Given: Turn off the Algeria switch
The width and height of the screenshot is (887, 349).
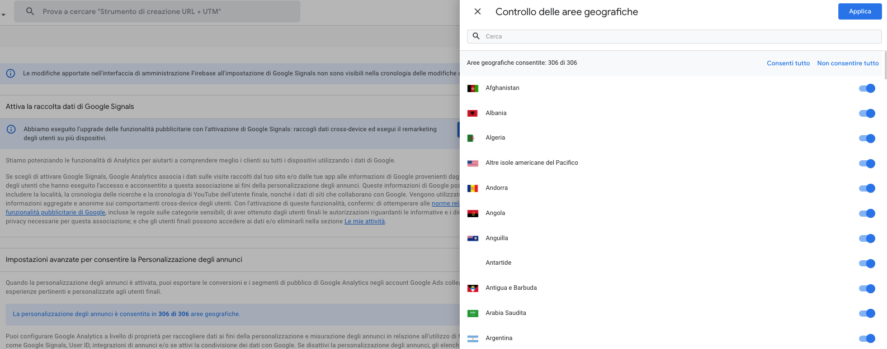Looking at the screenshot, I should tap(867, 138).
